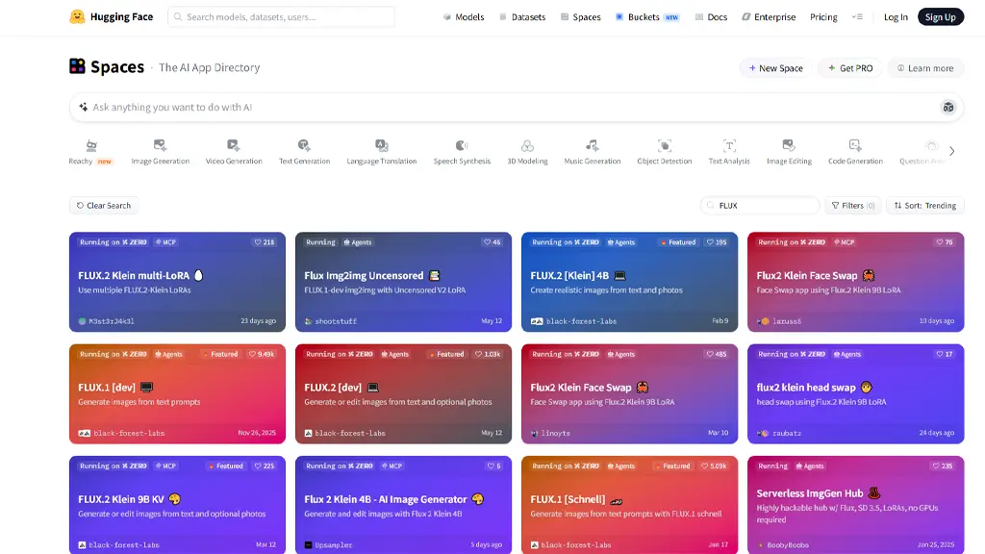
Task: Click the Sign Up button
Action: coord(941,17)
